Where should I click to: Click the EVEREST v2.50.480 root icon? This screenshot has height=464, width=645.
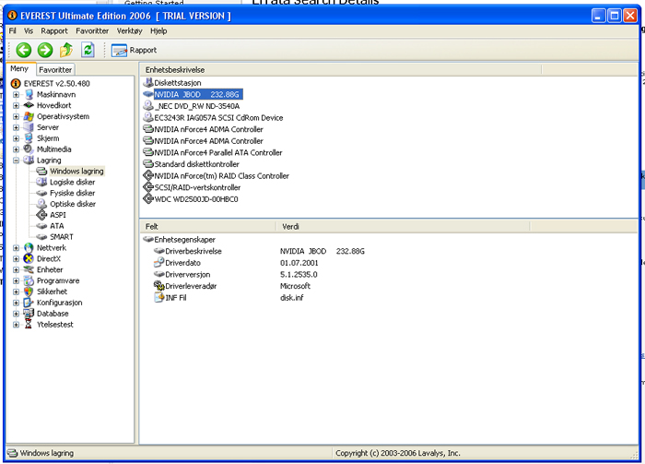[x=16, y=84]
